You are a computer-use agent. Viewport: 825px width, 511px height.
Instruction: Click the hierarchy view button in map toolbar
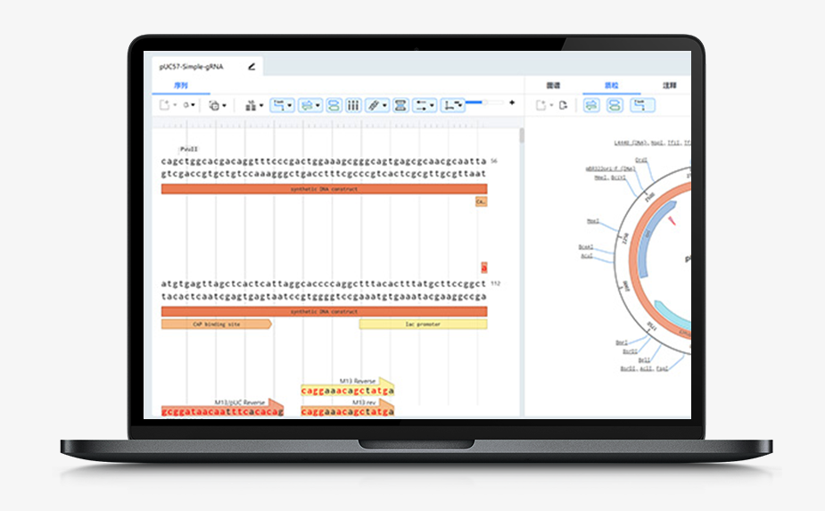(x=642, y=105)
